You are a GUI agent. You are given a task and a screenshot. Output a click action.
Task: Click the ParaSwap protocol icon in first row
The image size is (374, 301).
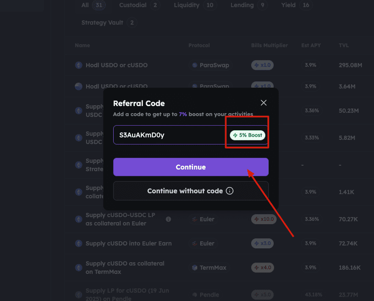(195, 65)
